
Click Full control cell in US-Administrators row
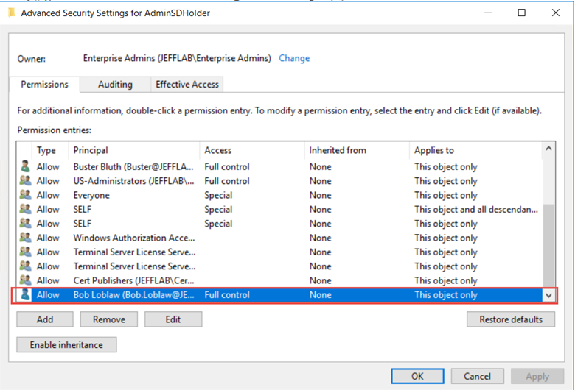pos(227,181)
